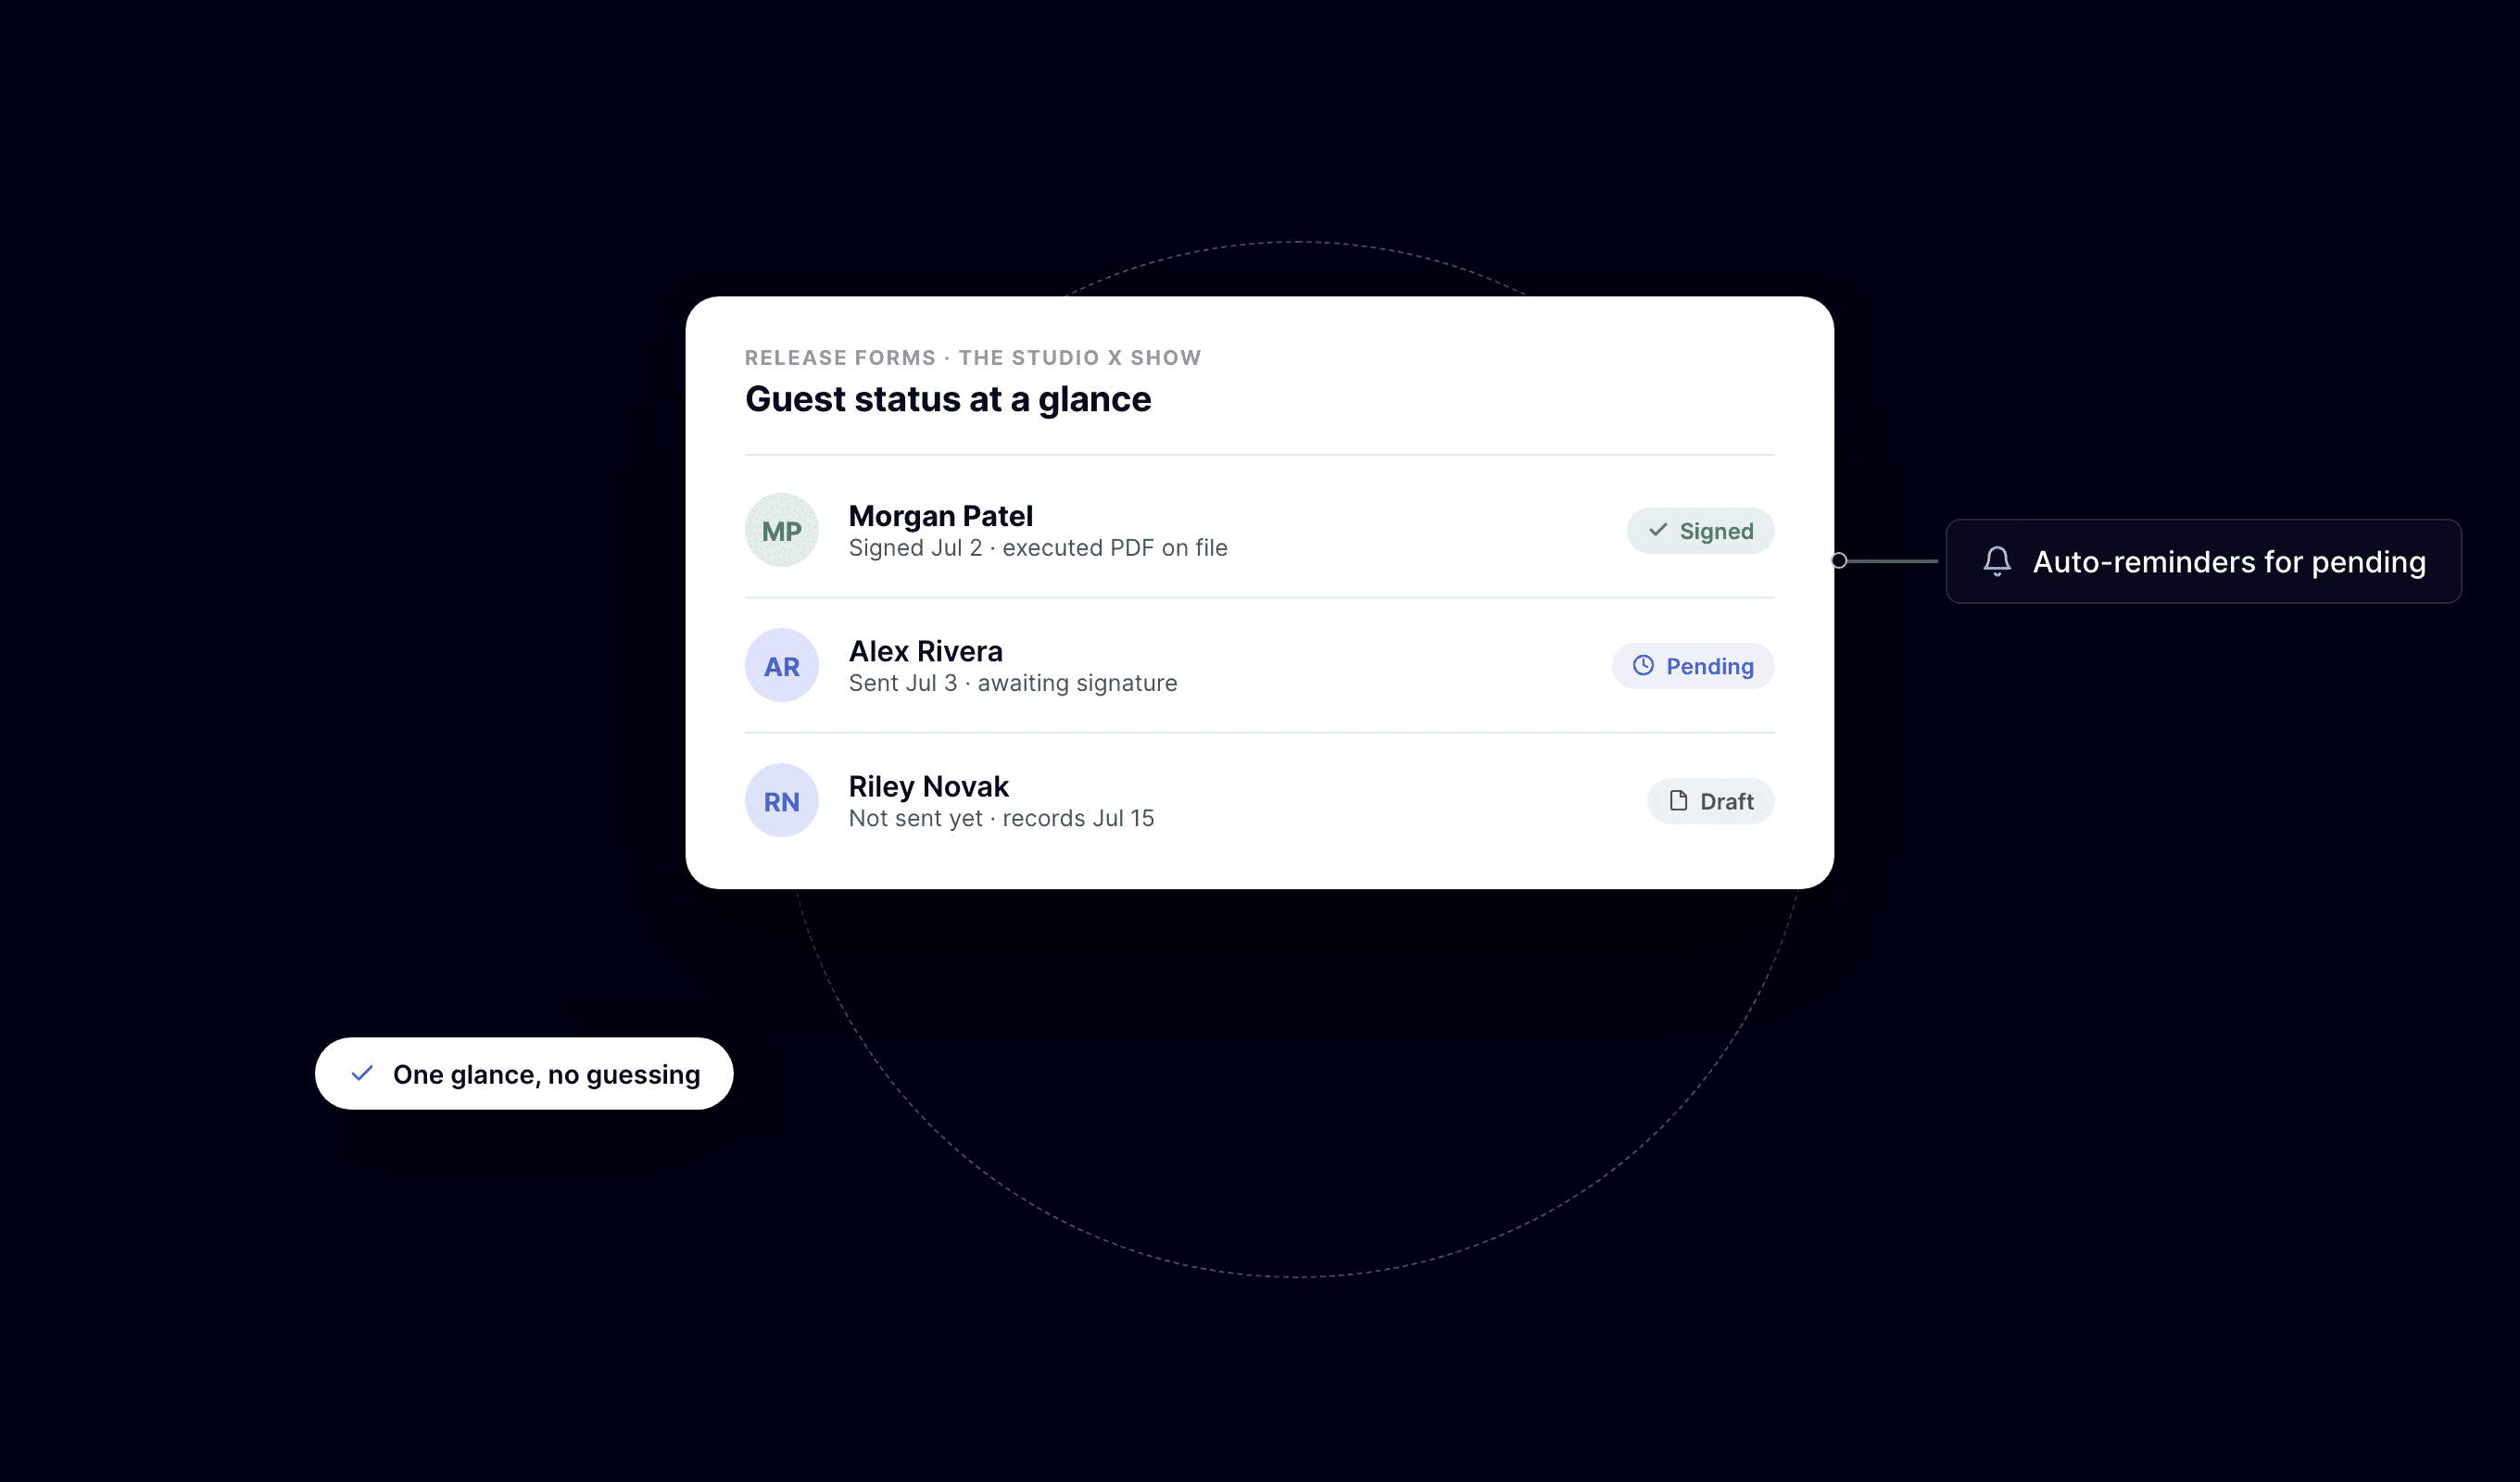Click 'Not sent yet · records Jul 15'

1001,818
